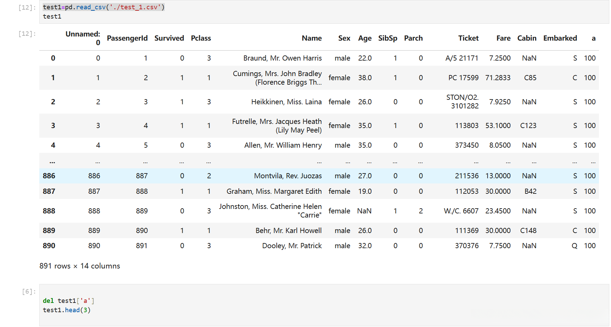Click the read_csv code cell input
Image resolution: width=611 pixels, height=327 pixels.
tap(324, 12)
